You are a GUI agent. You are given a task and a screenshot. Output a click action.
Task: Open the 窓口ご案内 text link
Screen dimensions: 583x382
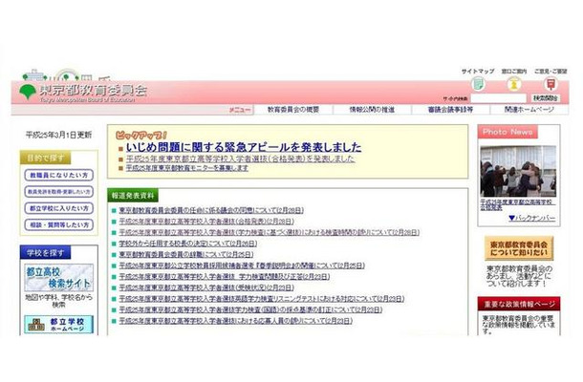point(514,71)
